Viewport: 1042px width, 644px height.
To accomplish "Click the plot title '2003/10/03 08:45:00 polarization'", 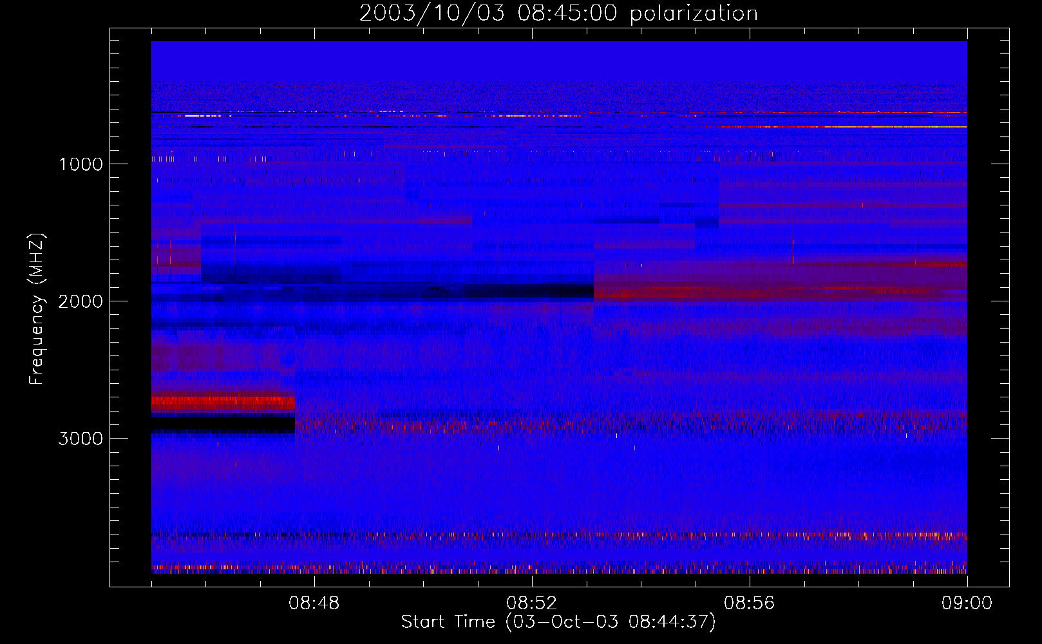I will pyautogui.click(x=558, y=14).
